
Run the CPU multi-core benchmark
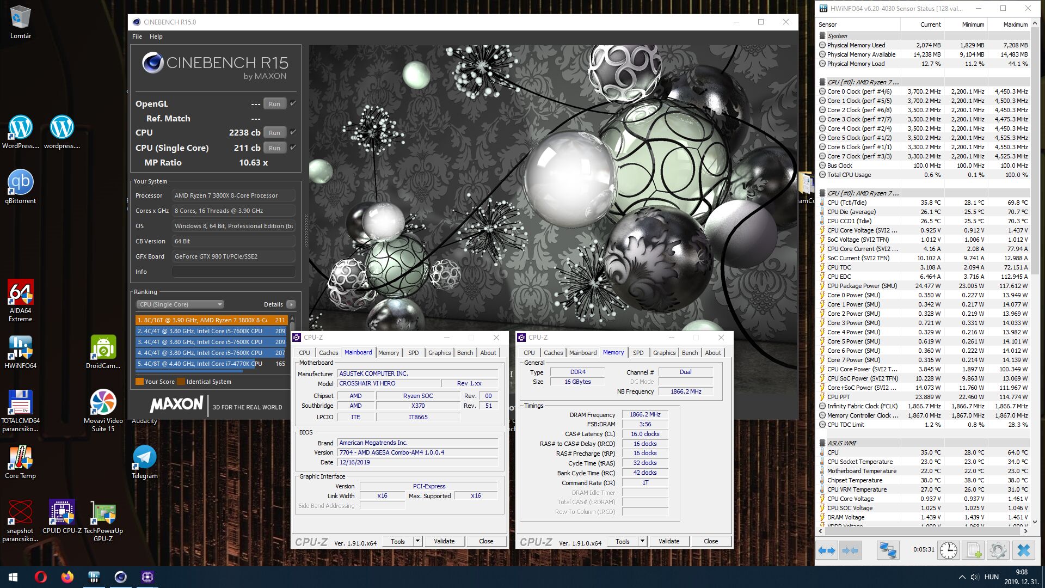[x=274, y=133]
